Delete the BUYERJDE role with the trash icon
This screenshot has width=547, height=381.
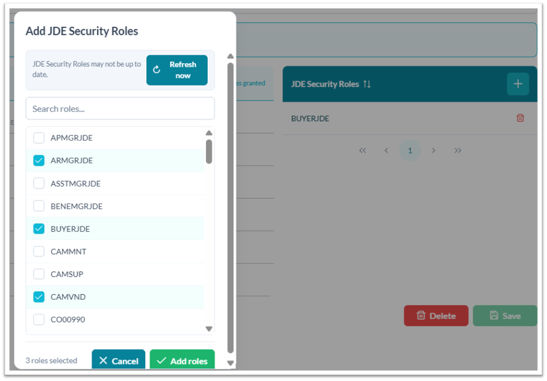pos(520,118)
